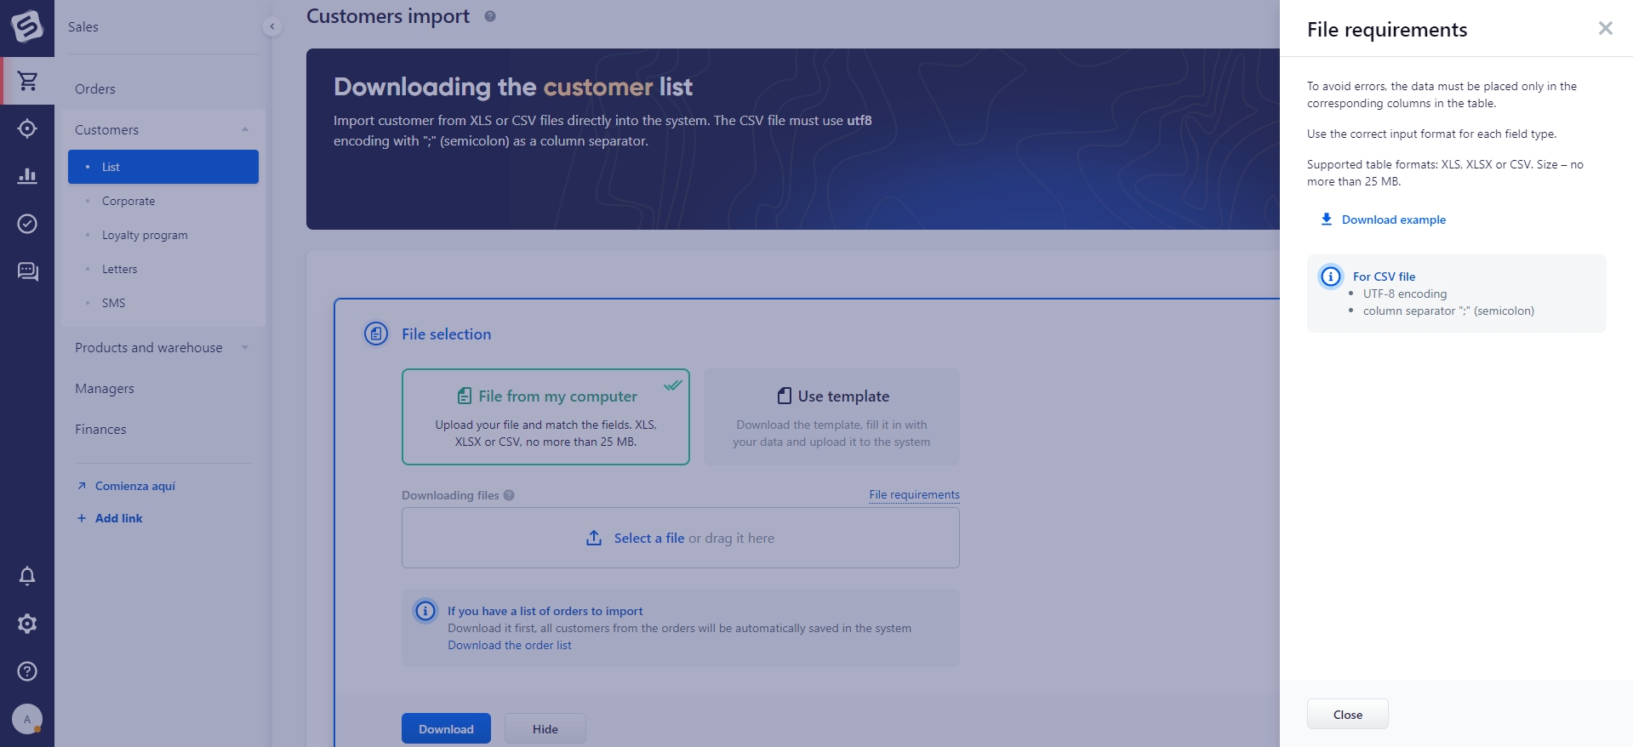Click the Download example link
This screenshot has width=1633, height=747.
1394,220
